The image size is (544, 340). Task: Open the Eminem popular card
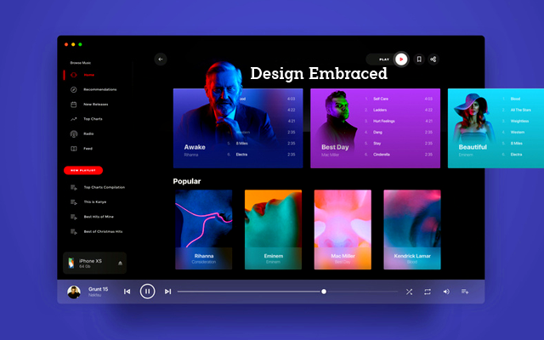274,229
